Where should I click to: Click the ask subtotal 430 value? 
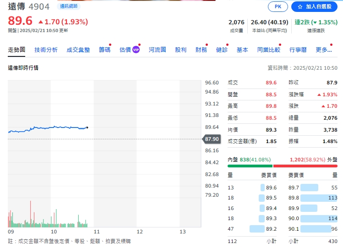pos(333,241)
